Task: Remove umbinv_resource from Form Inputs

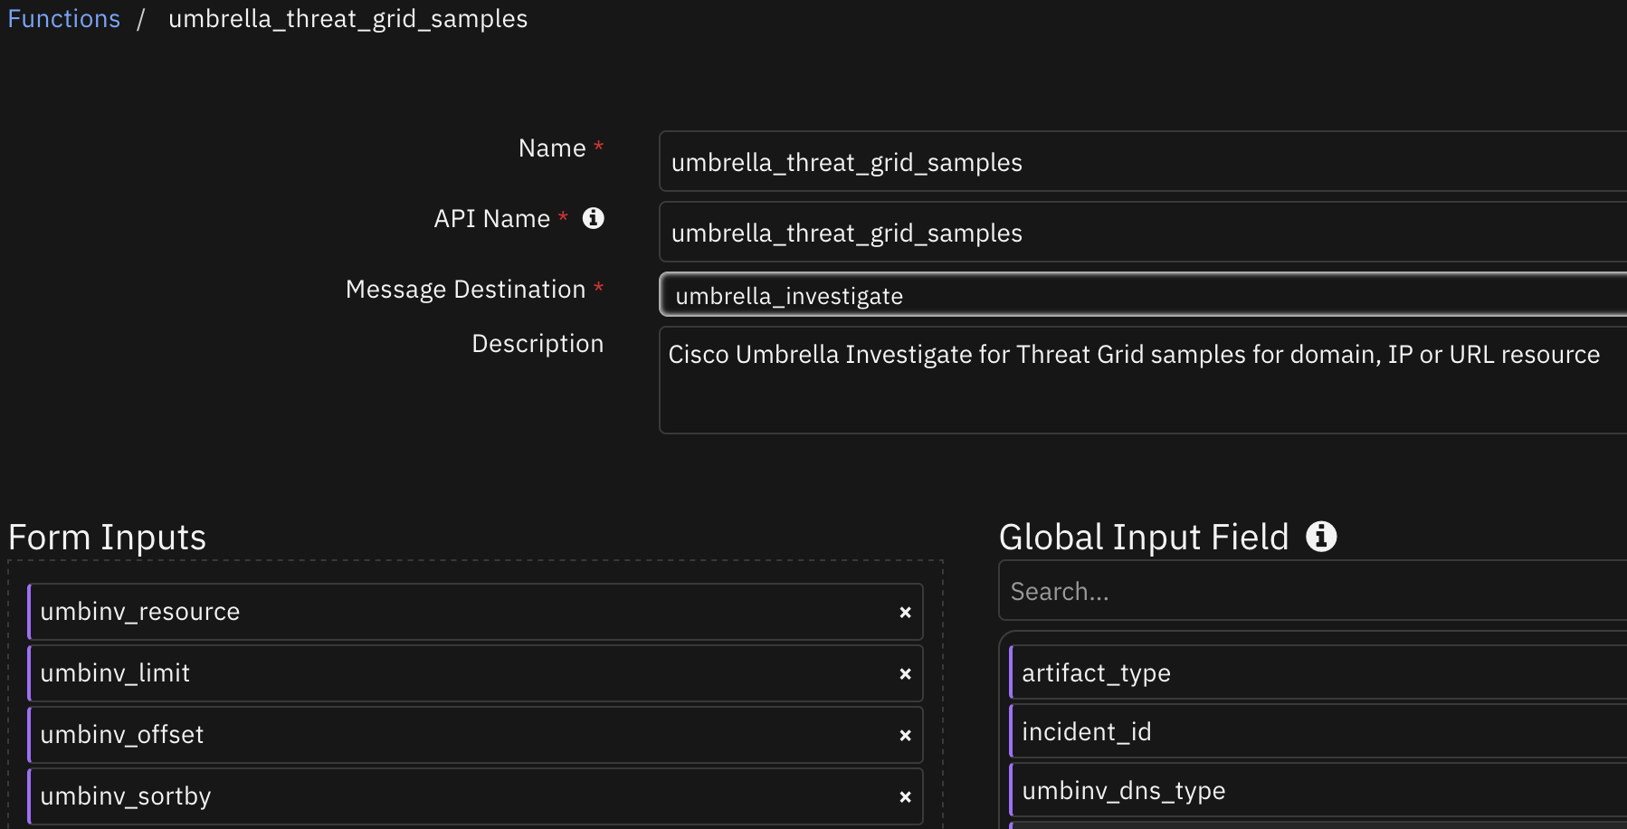Action: tap(905, 613)
